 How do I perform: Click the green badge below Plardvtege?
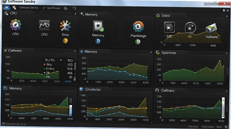coord(138,42)
